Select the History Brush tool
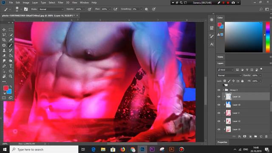Viewport: 272px width, 153px height. pyautogui.click(x=11, y=51)
